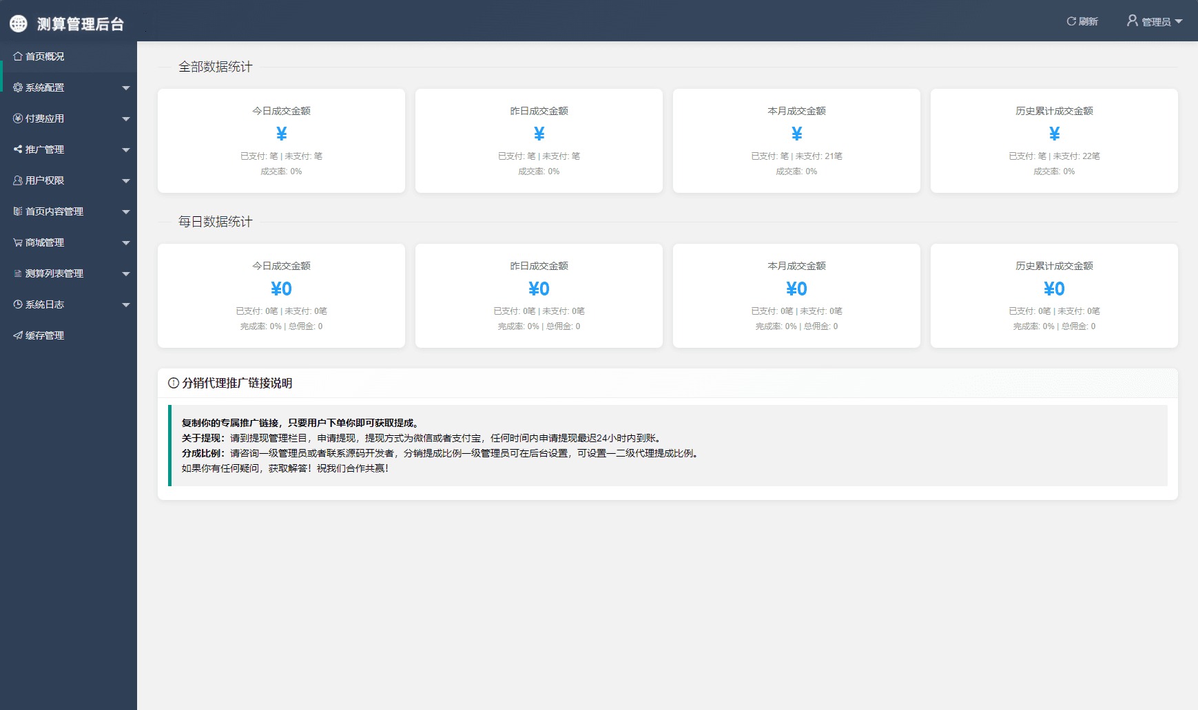Open 系统日志 via the clock icon

[x=19, y=304]
